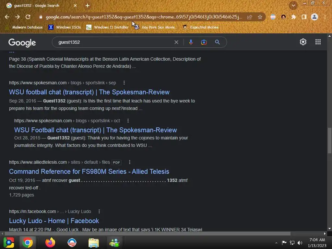The height and width of the screenshot is (249, 332).
Task: Open WSU Football chat Oct transcript result
Action: tap(96, 130)
